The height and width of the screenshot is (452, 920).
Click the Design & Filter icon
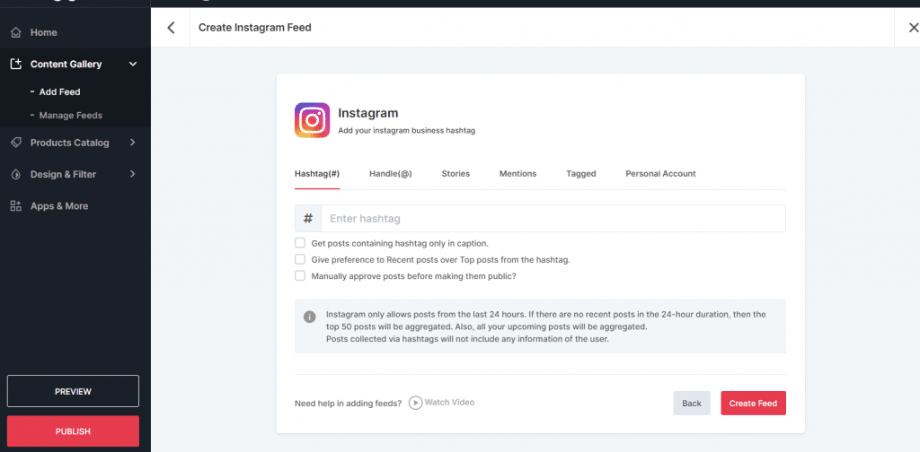click(15, 174)
